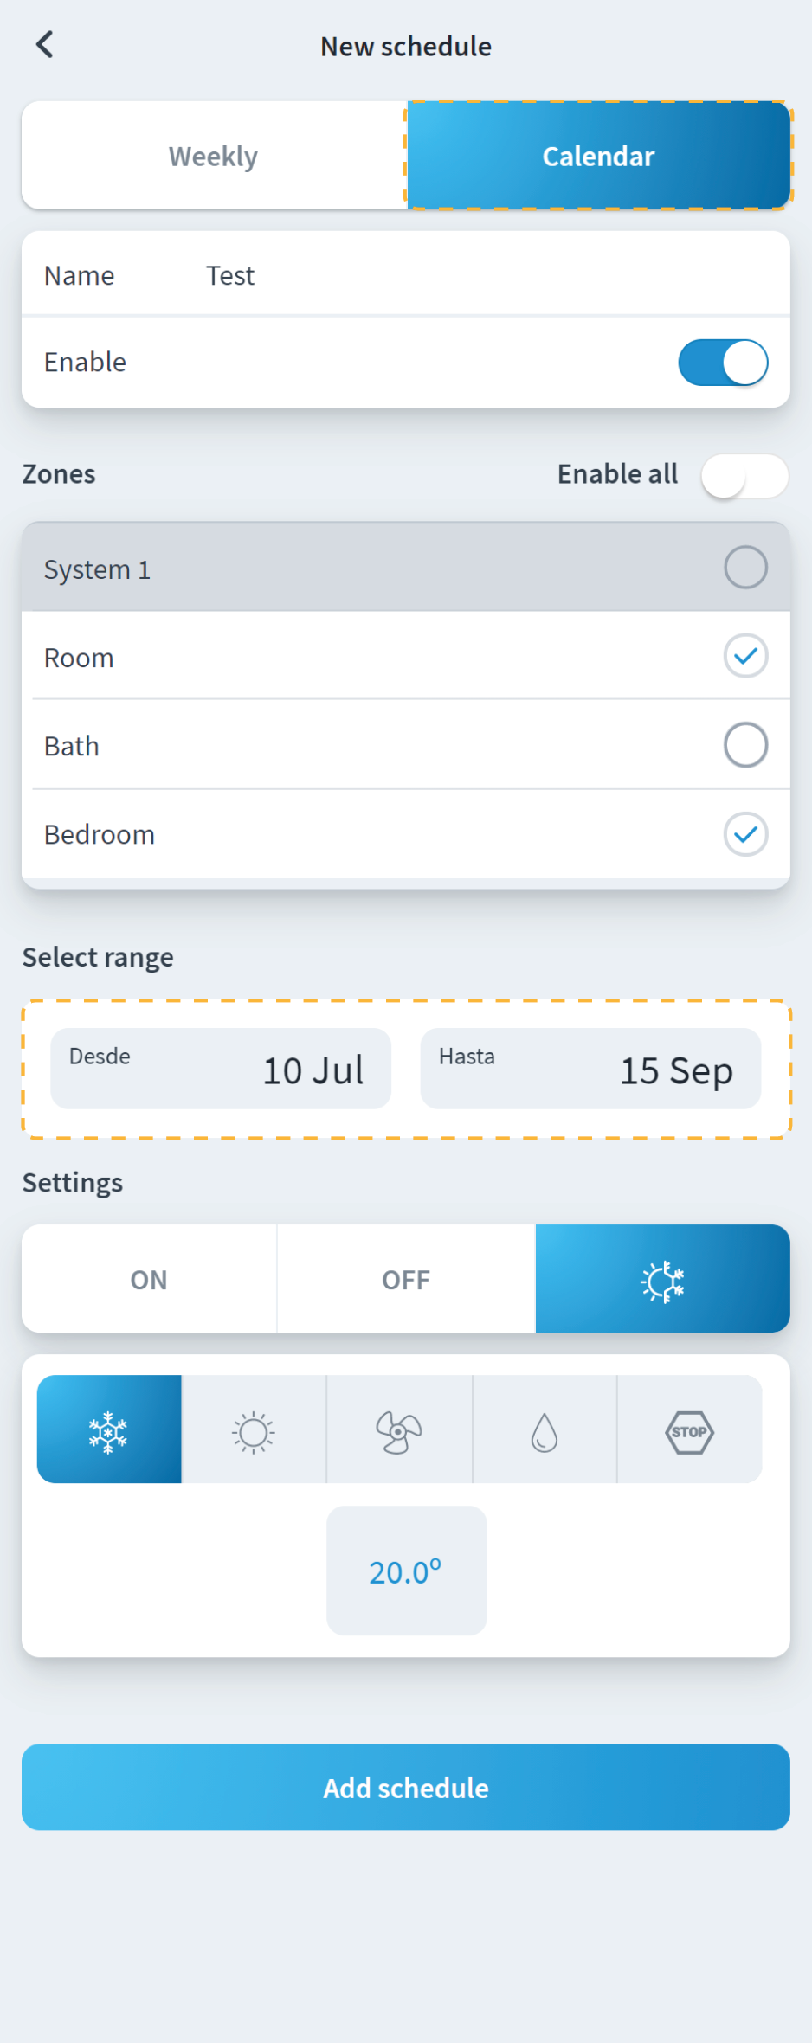Select the Bath zone

745,745
